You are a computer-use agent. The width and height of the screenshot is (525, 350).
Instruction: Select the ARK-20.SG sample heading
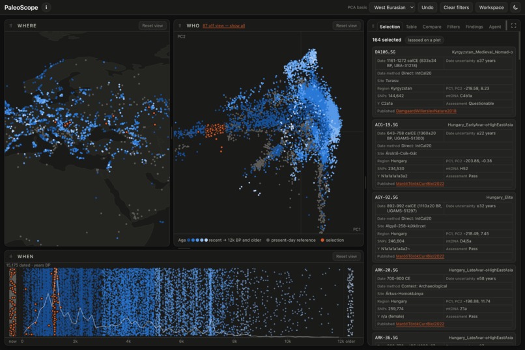(386, 270)
